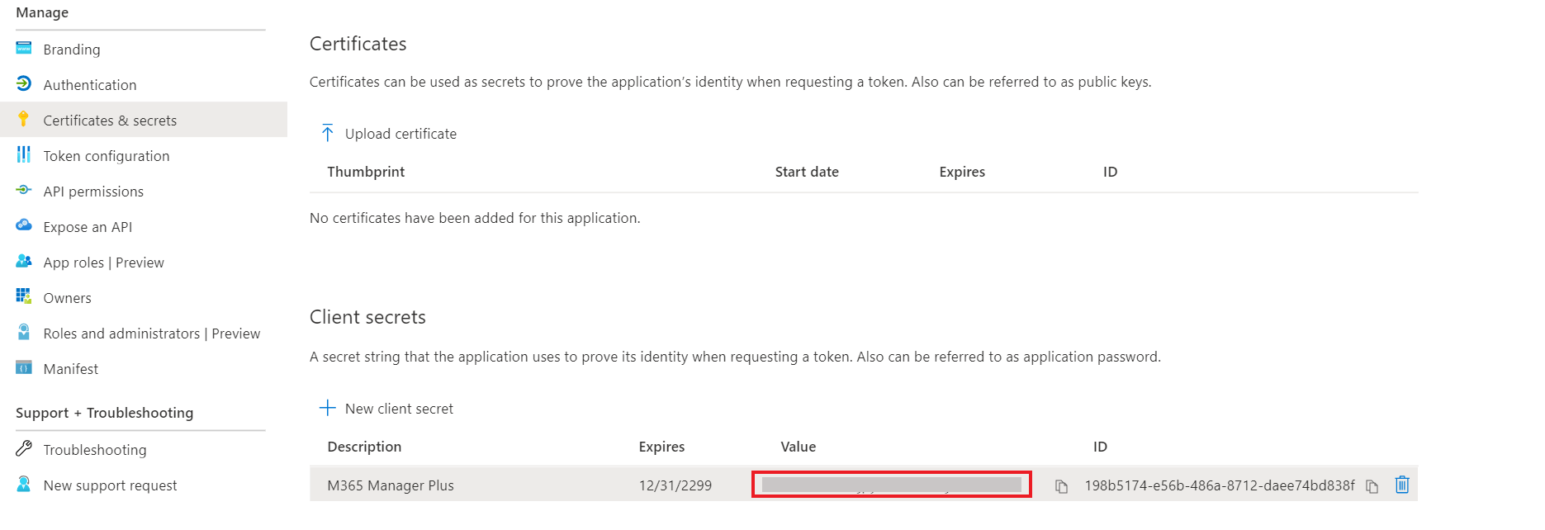Go to Roles and administrators | Preview
This screenshot has height=530, width=1545.
tap(151, 334)
